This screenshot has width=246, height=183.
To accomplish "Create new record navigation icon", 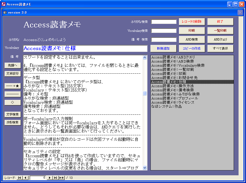I will tap(62, 178).
